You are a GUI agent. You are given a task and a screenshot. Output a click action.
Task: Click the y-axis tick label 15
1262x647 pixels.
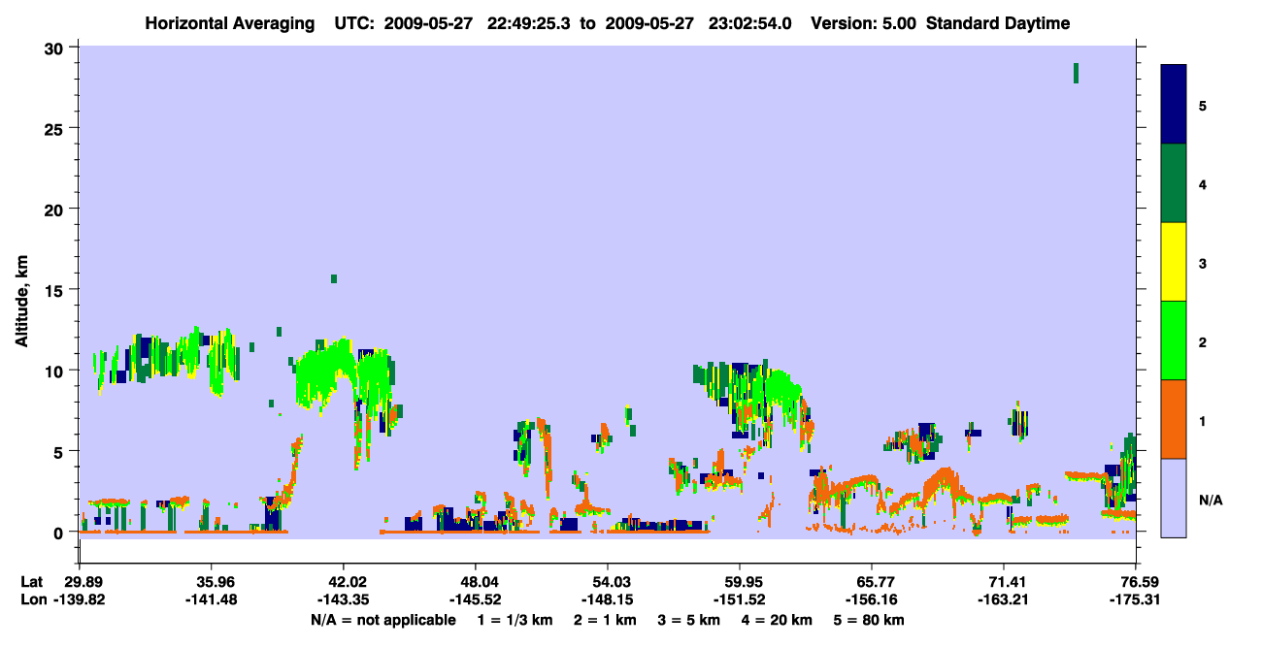coord(55,290)
